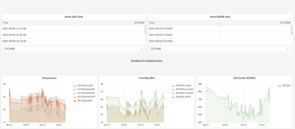Expand the Alarm ADC fault panel title menu
295x129 pixels.
[x=74, y=17]
